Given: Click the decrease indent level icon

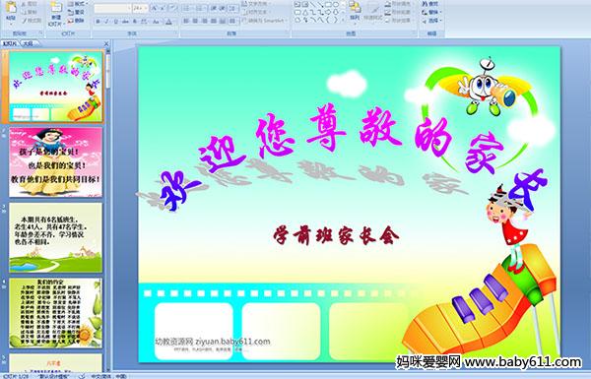Looking at the screenshot, I should [x=214, y=8].
